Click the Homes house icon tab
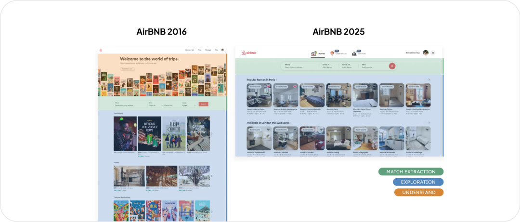 coord(314,53)
